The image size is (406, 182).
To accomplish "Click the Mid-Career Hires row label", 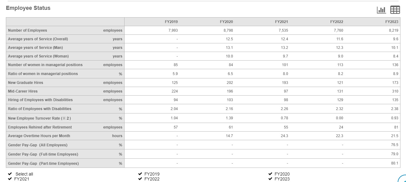I will pos(23,91).
